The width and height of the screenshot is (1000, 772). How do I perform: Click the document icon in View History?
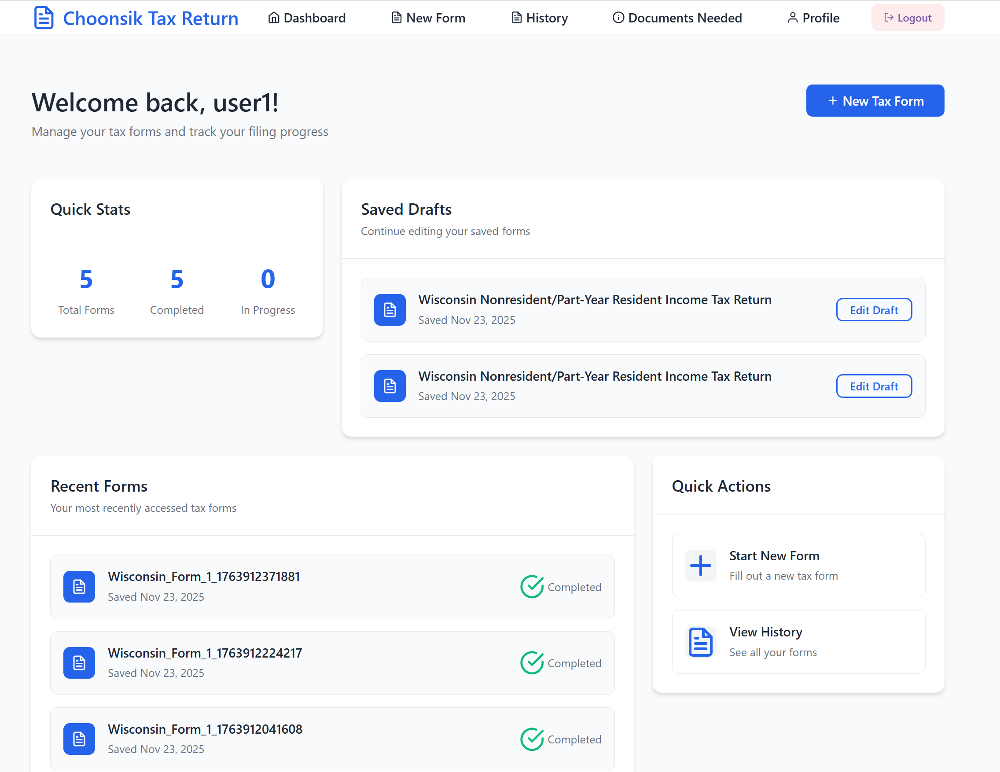coord(700,642)
